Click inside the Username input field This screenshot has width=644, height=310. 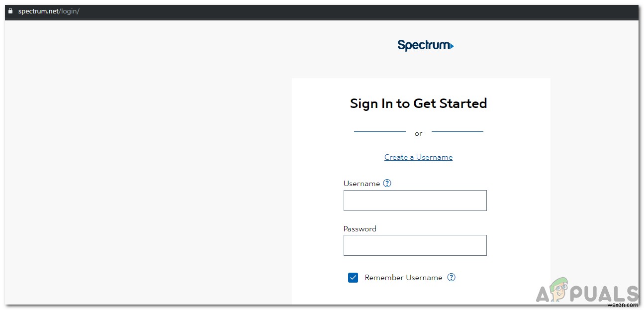pos(415,201)
